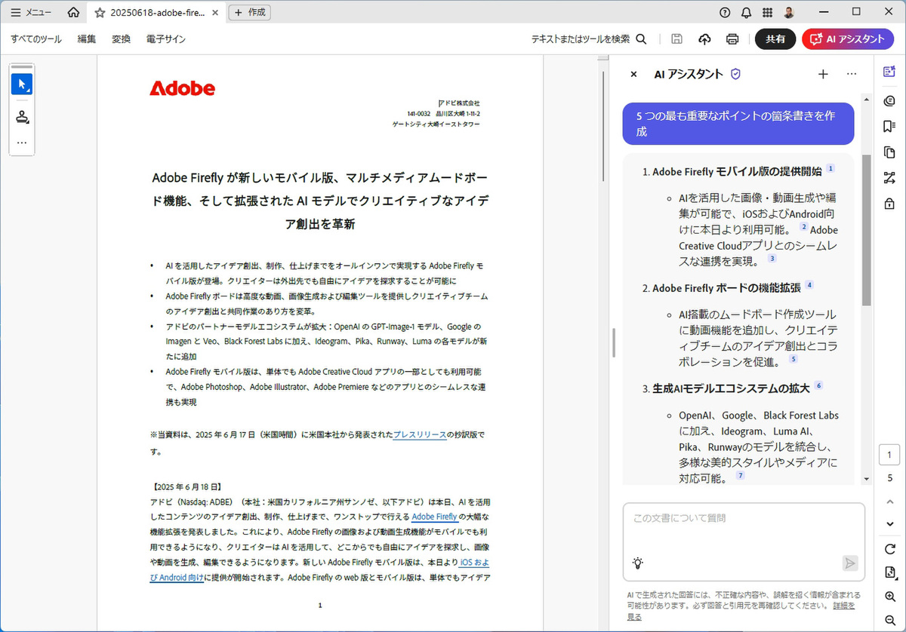Open the 電子サイン menu item

coord(166,39)
